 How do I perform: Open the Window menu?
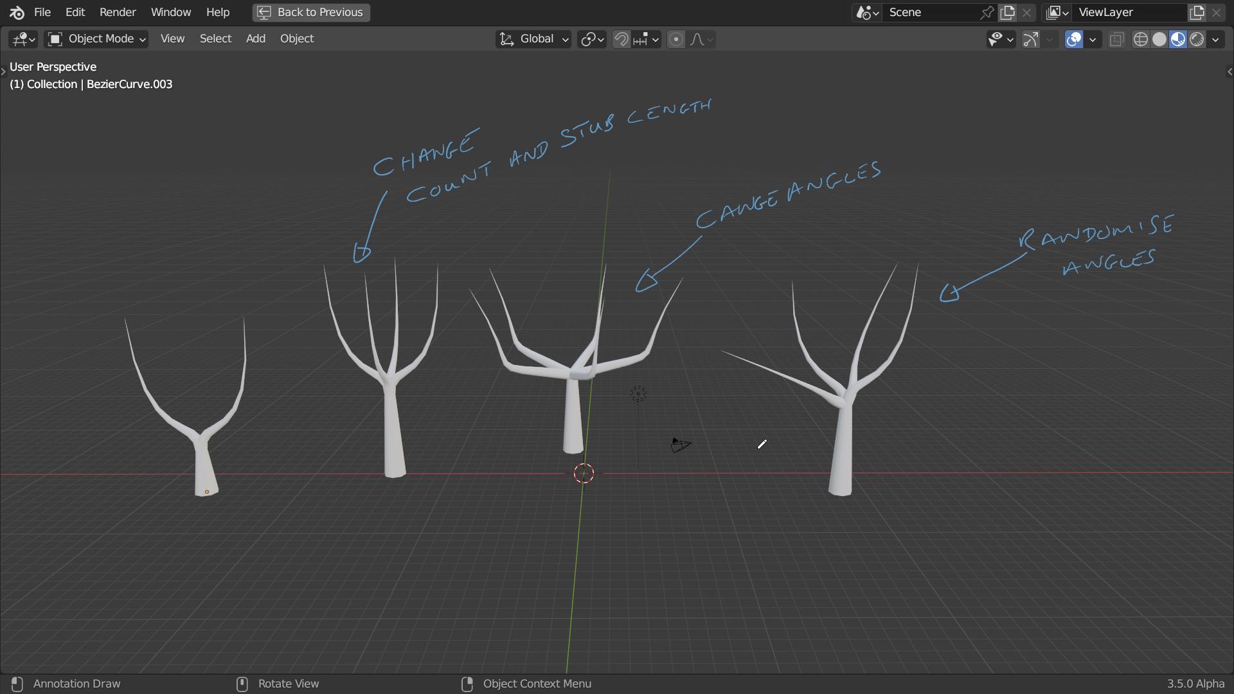coord(171,12)
